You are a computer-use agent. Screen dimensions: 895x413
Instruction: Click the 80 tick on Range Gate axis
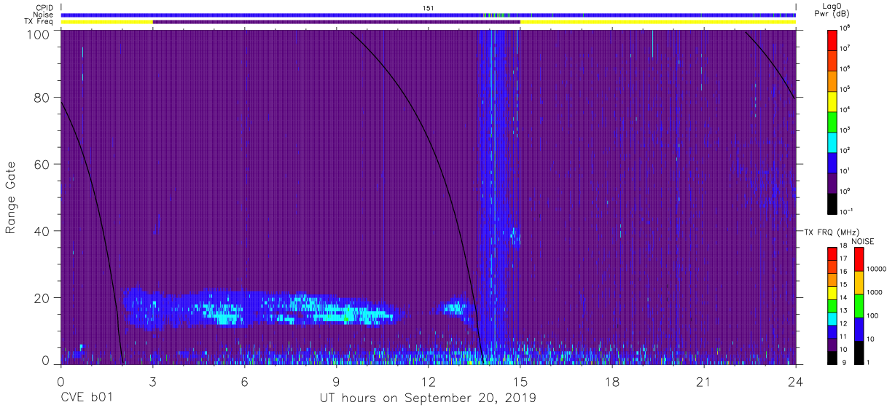[x=44, y=98]
